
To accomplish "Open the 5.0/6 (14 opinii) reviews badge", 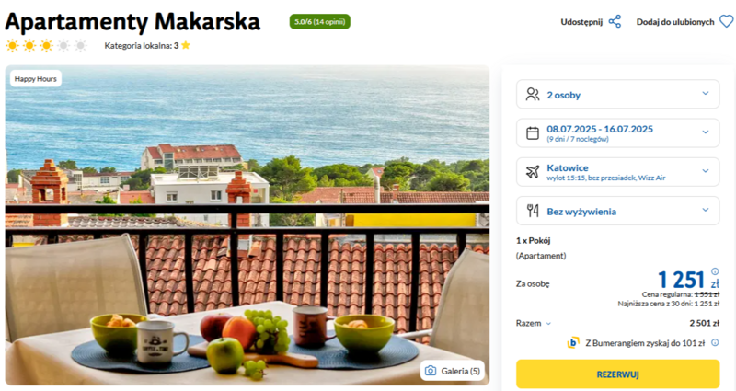I will tap(319, 21).
